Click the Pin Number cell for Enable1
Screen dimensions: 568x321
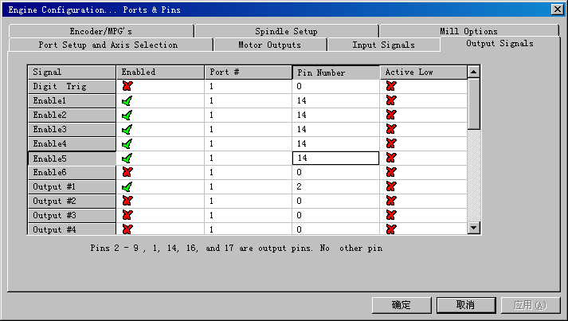tap(336, 100)
